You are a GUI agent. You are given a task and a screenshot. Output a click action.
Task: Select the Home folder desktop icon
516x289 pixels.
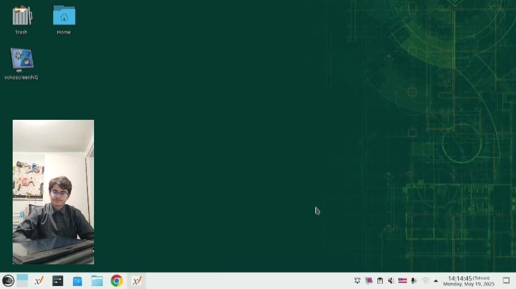(x=64, y=20)
